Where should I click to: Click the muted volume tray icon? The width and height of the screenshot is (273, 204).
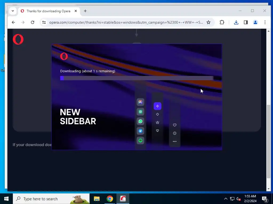pyautogui.click(x=238, y=199)
